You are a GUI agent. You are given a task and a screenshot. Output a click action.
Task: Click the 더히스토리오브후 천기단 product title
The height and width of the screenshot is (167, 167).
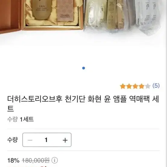click(x=83, y=104)
